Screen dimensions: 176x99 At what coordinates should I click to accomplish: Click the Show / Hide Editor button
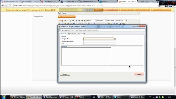point(67,16)
